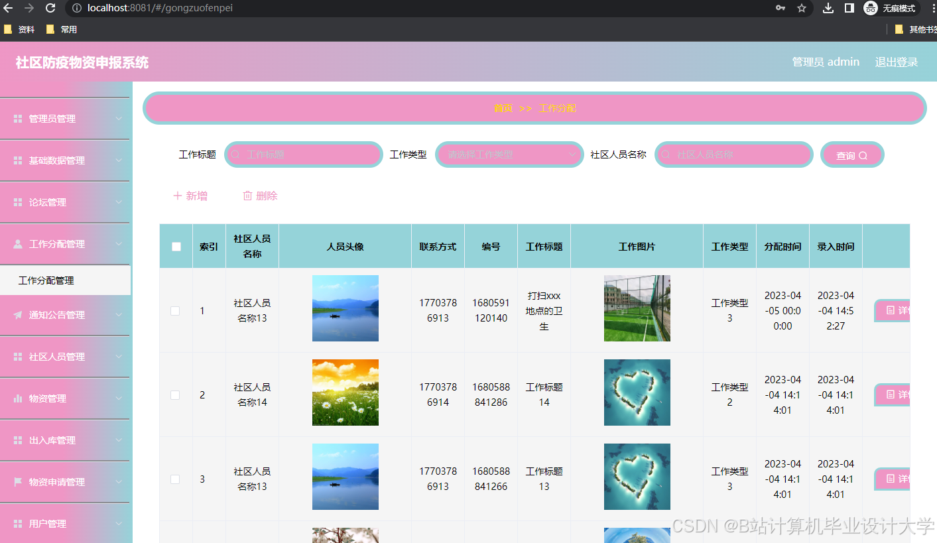The image size is (937, 543).
Task: Expand 通知公告管理 menu chevron
Action: [x=119, y=315]
